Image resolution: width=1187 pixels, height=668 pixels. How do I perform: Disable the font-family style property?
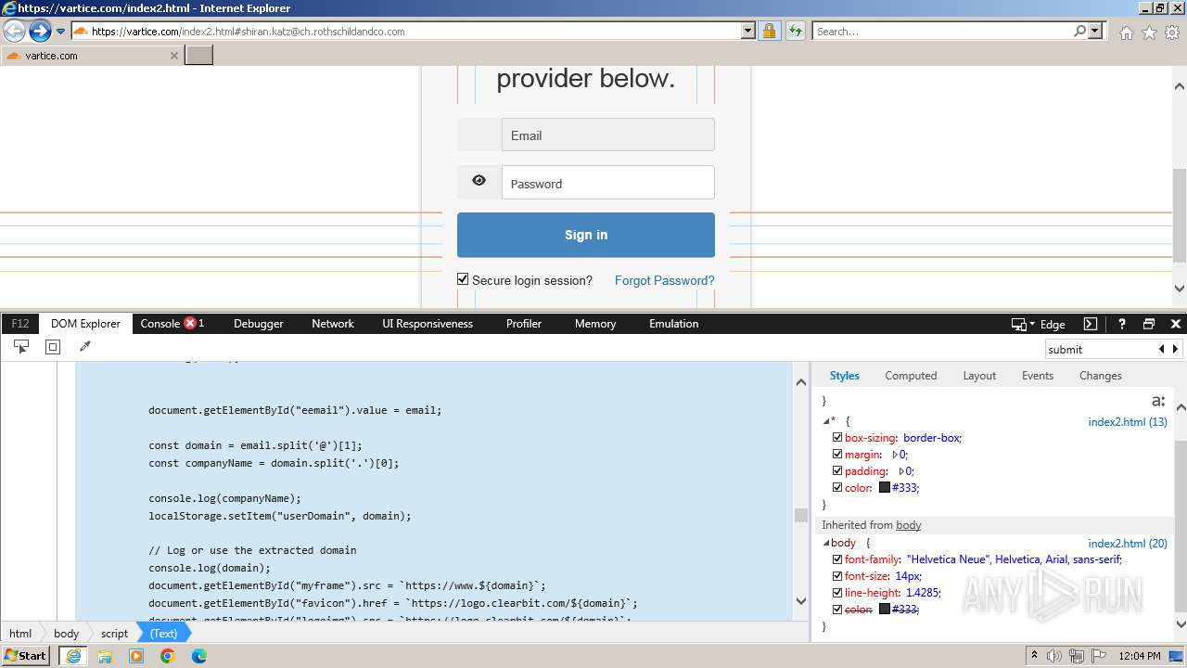pos(837,559)
